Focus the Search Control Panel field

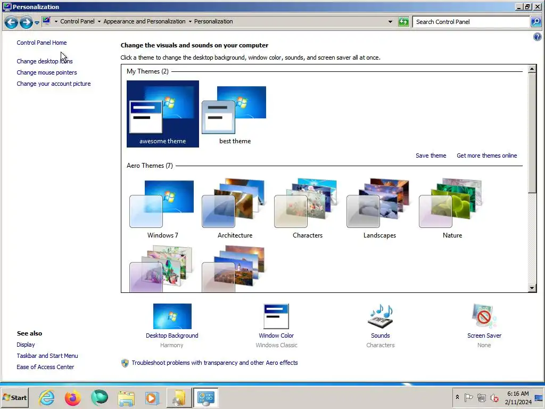(x=471, y=21)
